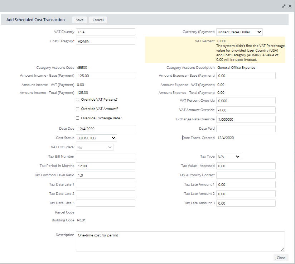Click Close at the bottom right
Screen dimensions: 295x264
[281, 258]
